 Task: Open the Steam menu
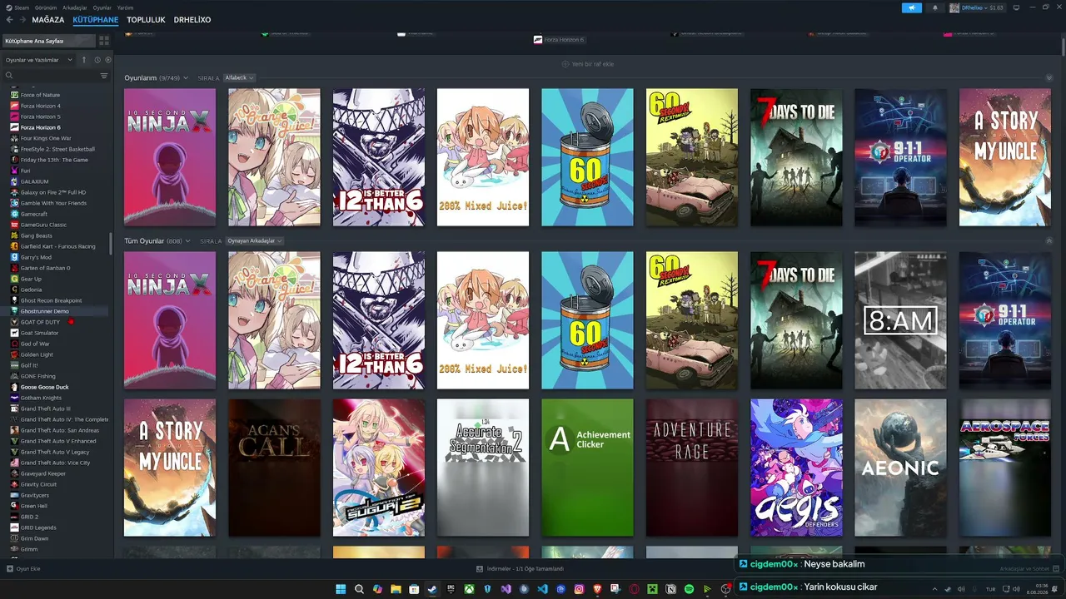click(x=17, y=7)
